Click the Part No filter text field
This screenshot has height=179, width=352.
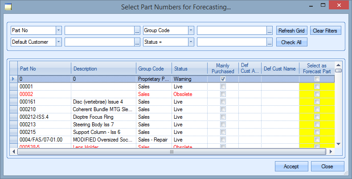[x=99, y=31]
